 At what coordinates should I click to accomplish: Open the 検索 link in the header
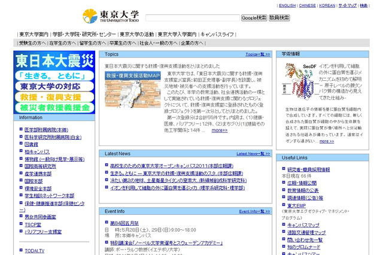363,5
